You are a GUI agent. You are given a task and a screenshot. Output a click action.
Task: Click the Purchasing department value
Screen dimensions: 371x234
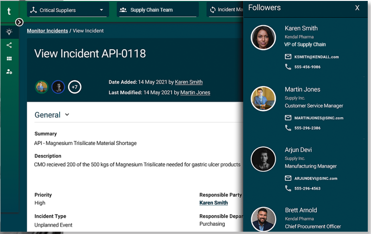pyautogui.click(x=212, y=224)
